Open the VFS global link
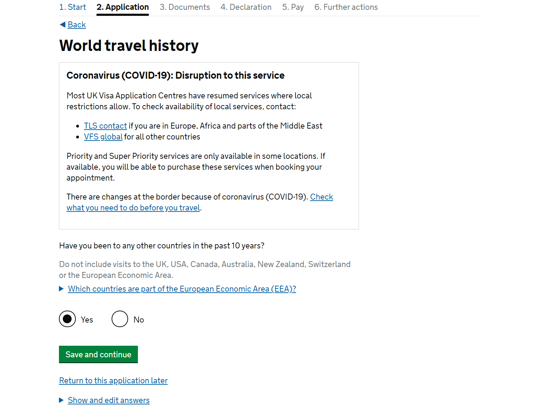The image size is (539, 416). point(104,137)
